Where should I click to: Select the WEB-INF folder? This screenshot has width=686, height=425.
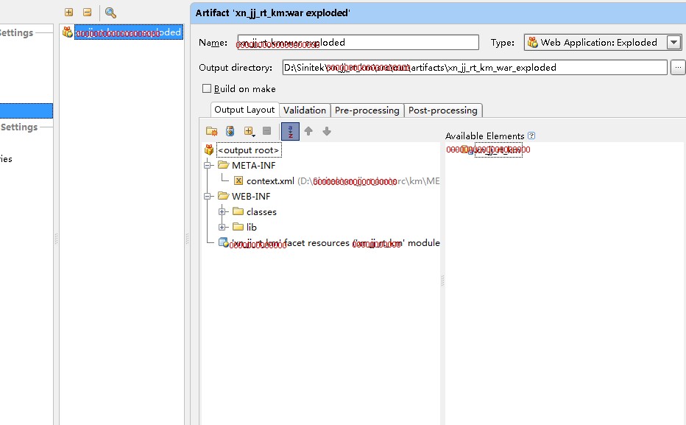pos(251,196)
